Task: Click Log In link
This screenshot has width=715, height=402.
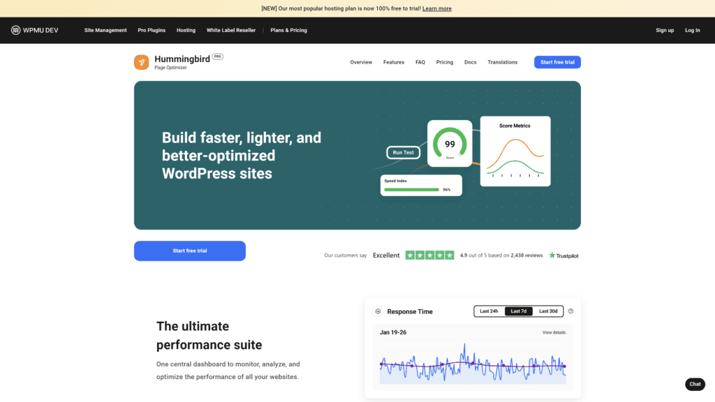Action: 692,30
